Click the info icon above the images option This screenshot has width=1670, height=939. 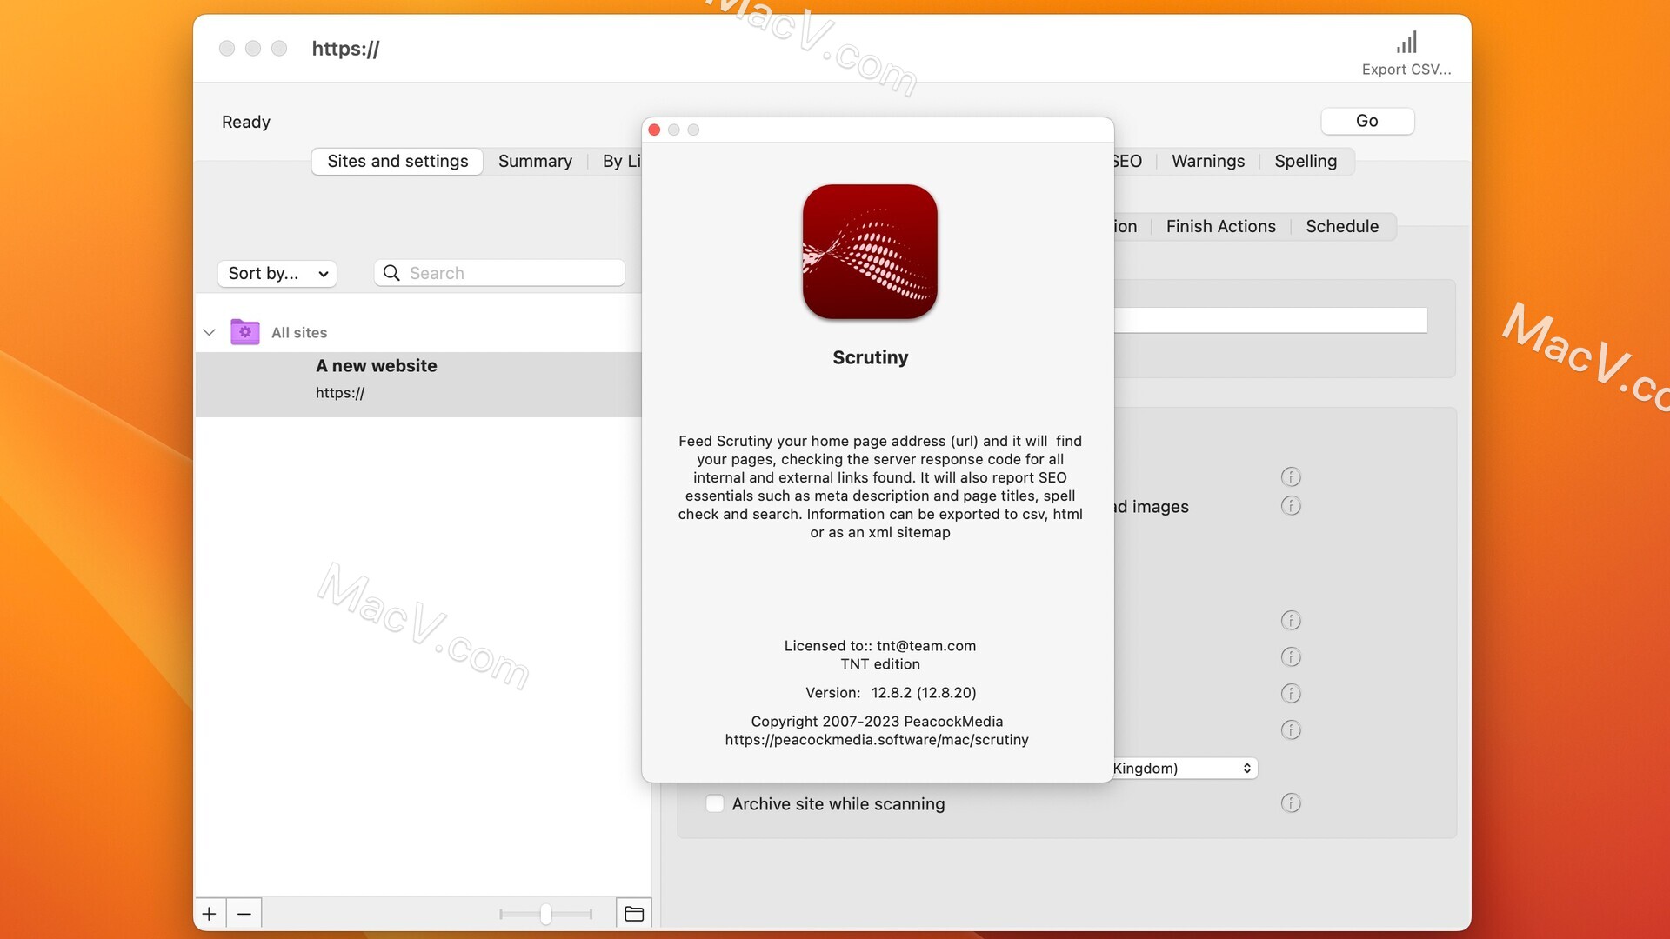pos(1291,476)
